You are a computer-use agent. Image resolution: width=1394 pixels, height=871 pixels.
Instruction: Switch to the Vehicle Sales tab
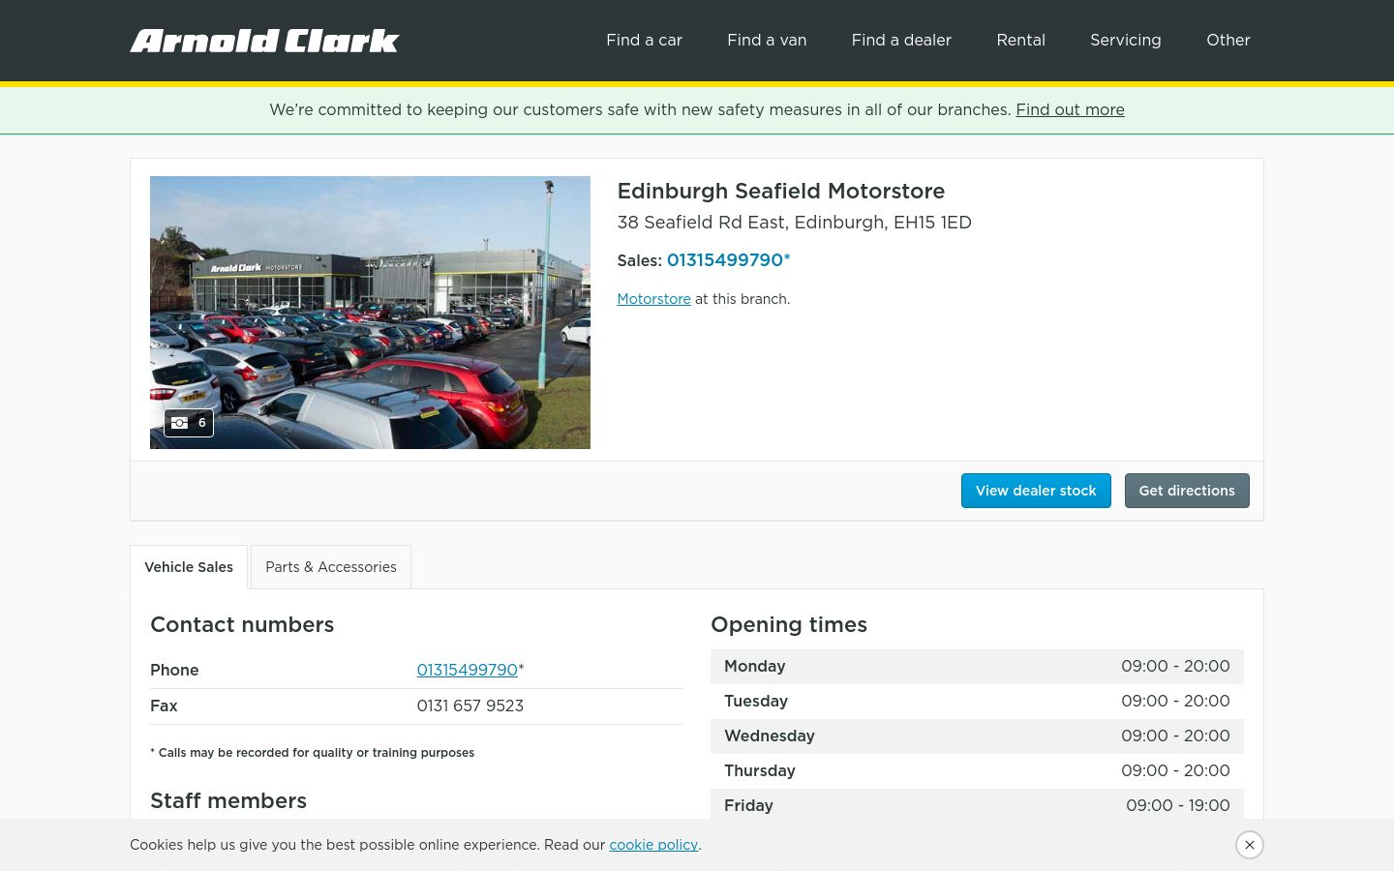click(189, 567)
